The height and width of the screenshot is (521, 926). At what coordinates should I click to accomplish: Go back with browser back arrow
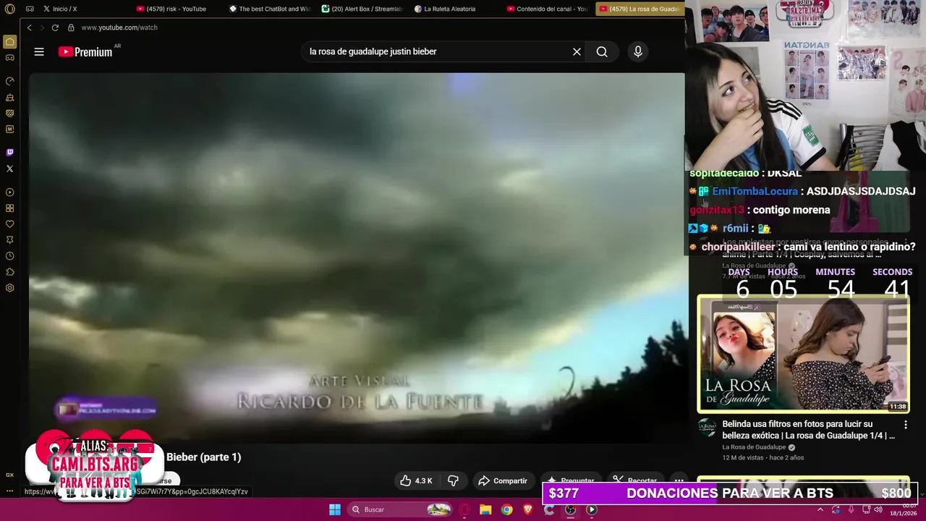pyautogui.click(x=29, y=27)
